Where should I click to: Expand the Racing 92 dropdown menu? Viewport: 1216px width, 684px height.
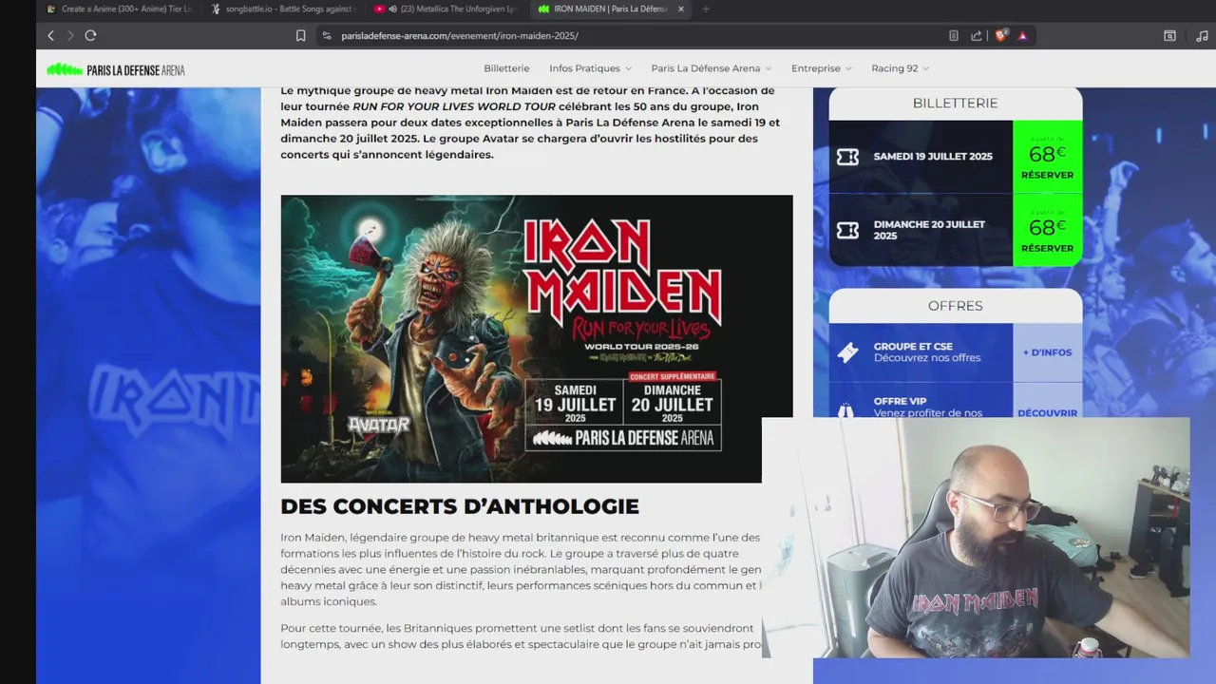[x=900, y=68]
